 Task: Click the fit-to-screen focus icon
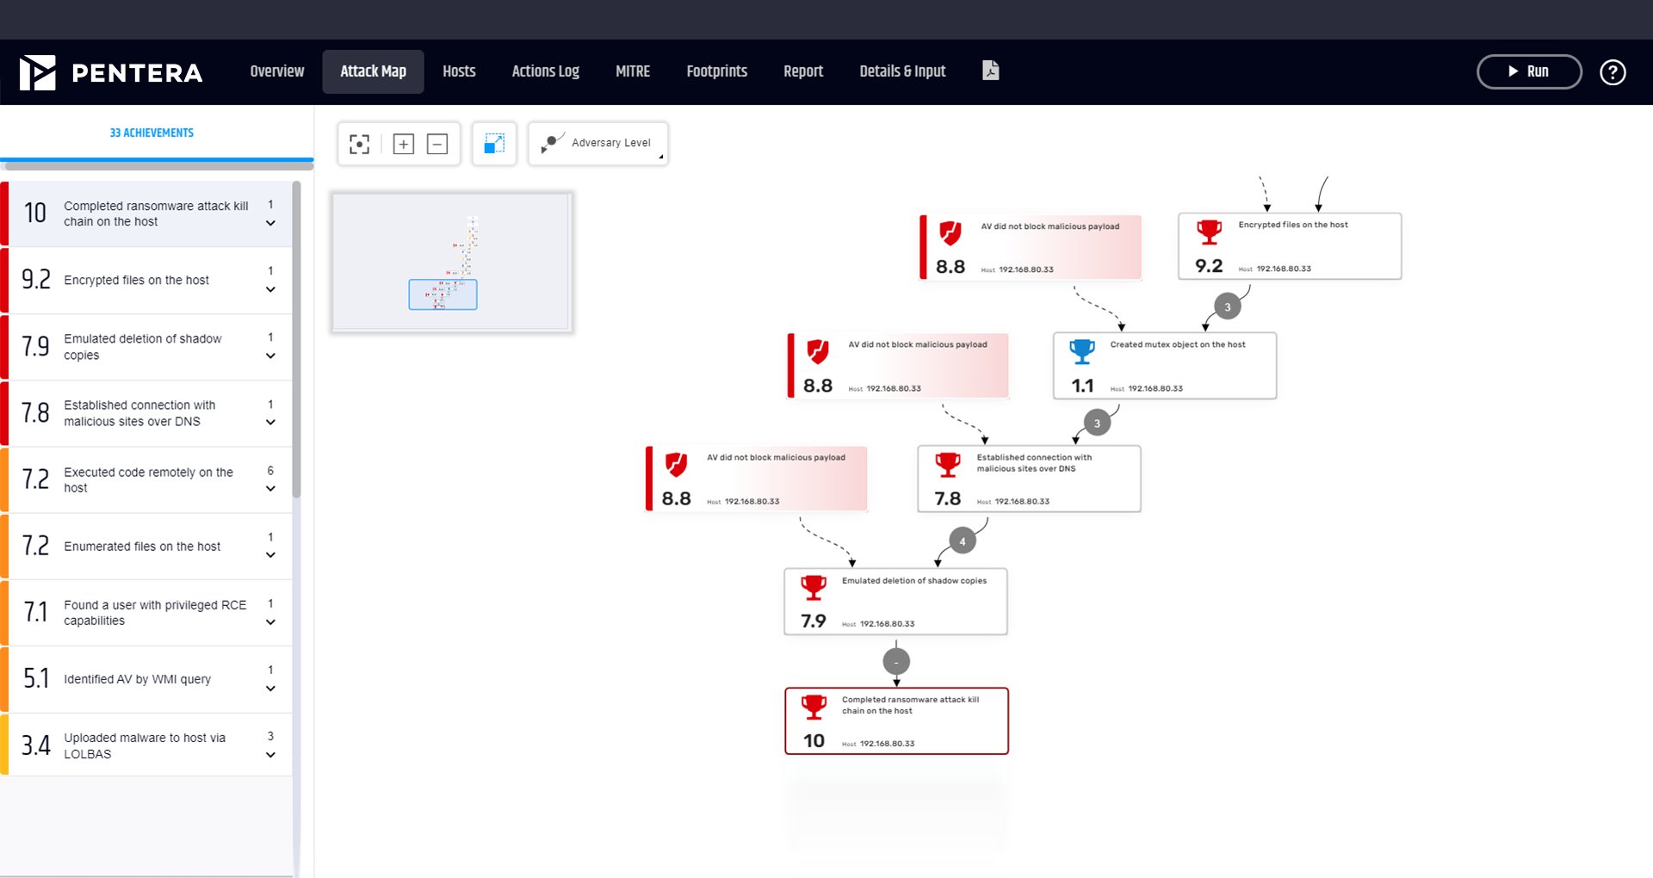coord(359,144)
